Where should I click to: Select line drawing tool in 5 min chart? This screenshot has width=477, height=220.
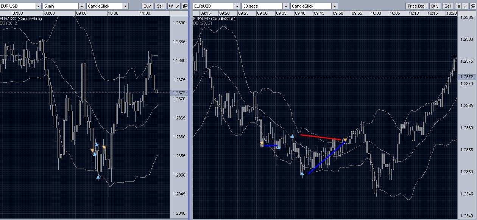click(x=178, y=6)
